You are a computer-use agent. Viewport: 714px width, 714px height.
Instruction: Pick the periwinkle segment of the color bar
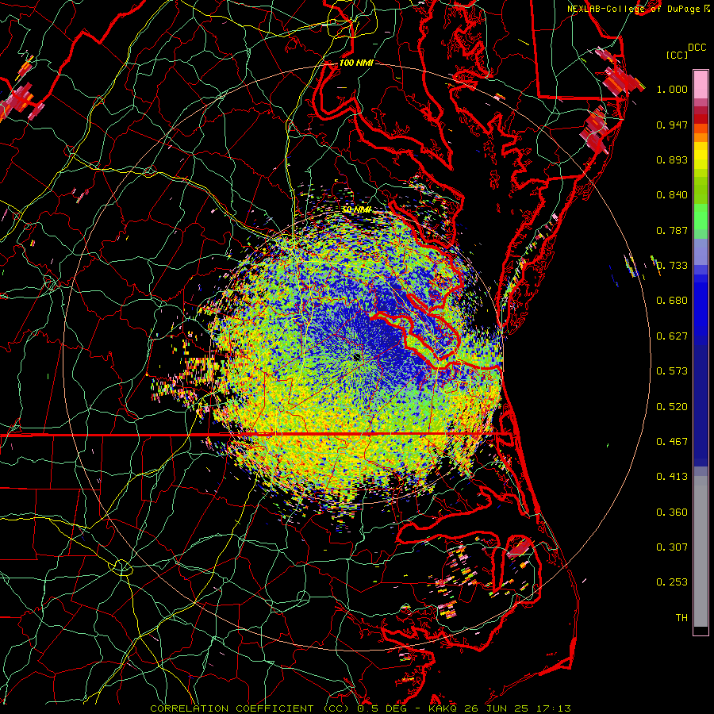pyautogui.click(x=701, y=251)
